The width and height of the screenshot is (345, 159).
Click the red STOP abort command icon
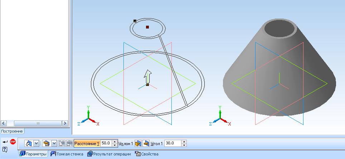(x=13, y=142)
